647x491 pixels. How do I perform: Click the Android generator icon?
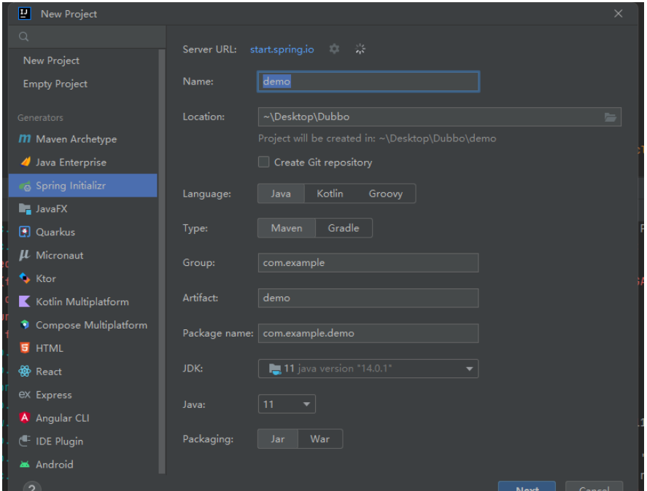[x=25, y=465]
